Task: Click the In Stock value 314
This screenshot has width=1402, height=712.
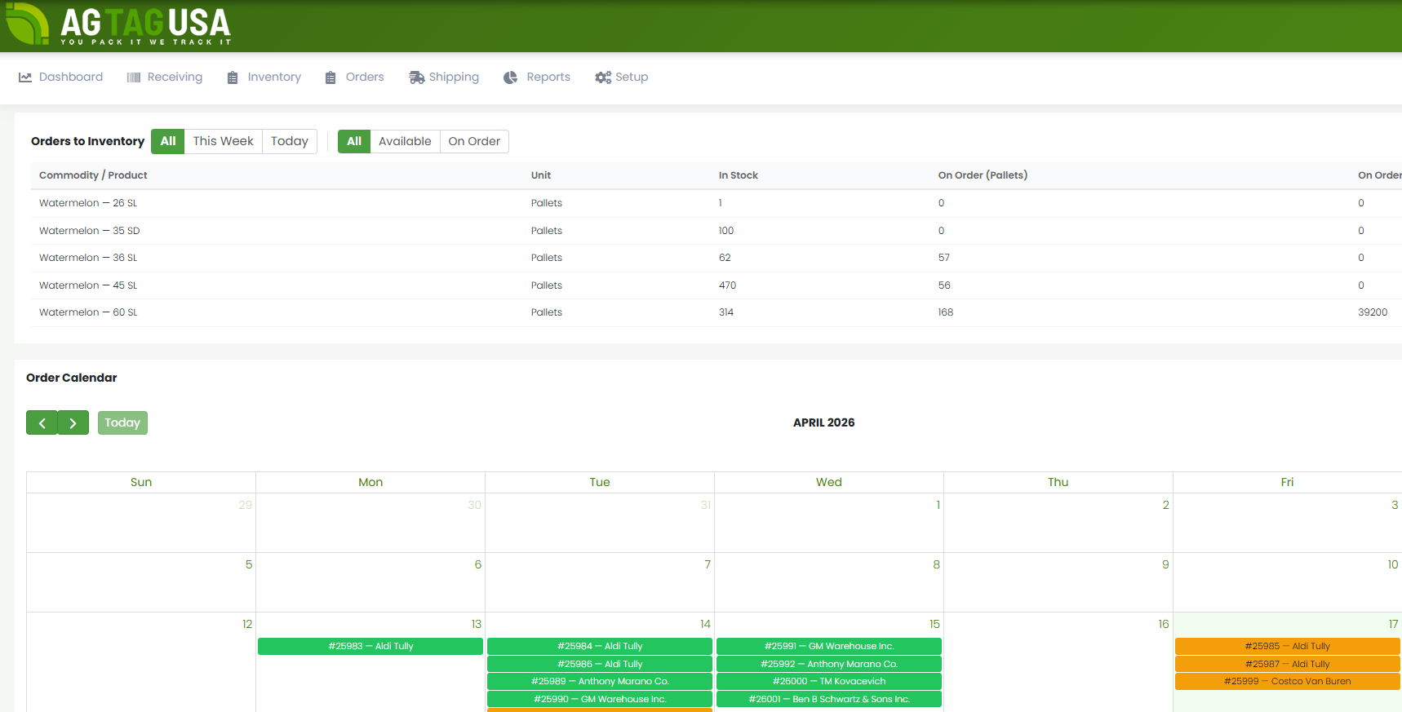Action: (x=726, y=312)
